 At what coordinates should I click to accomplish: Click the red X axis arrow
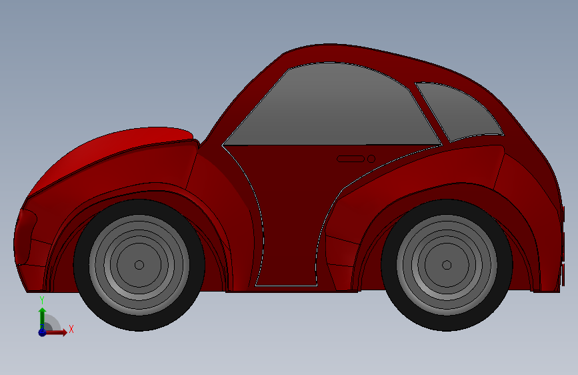click(57, 332)
